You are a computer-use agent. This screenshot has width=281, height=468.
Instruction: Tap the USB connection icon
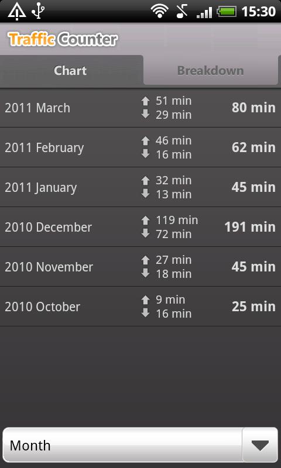coord(38,11)
